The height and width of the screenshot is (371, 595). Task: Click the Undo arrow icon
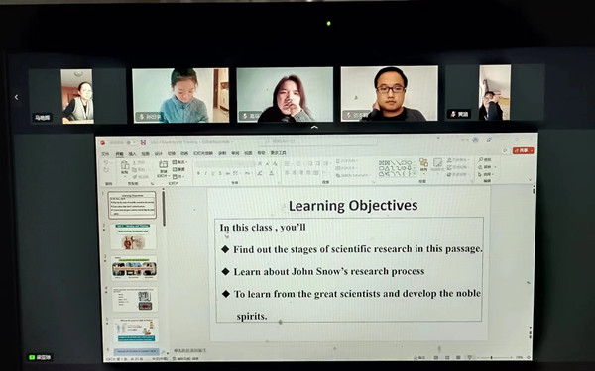pos(106,162)
